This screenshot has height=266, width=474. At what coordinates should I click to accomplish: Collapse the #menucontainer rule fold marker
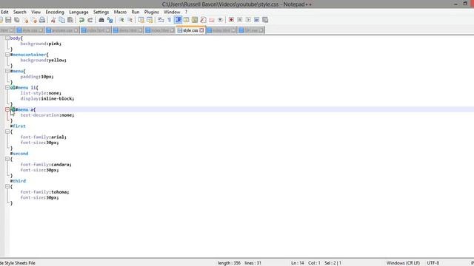pos(7,55)
